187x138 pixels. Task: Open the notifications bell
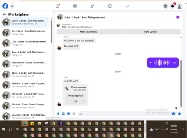coord(172,6)
